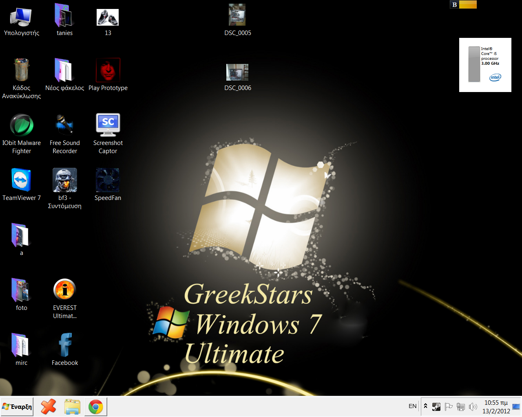Open the Action Center flag icon
The width and height of the screenshot is (522, 417).
coord(449,406)
